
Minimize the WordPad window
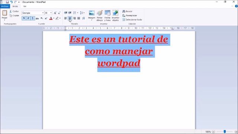tap(217, 2)
